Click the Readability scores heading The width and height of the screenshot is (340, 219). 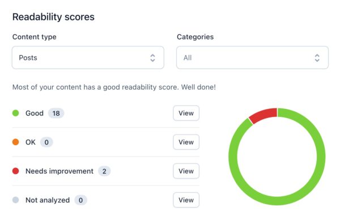click(x=53, y=17)
